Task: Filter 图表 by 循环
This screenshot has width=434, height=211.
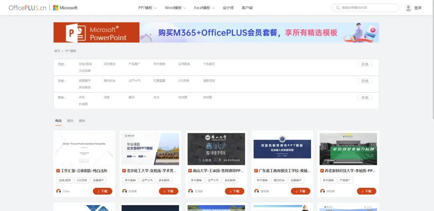Action: (131, 97)
